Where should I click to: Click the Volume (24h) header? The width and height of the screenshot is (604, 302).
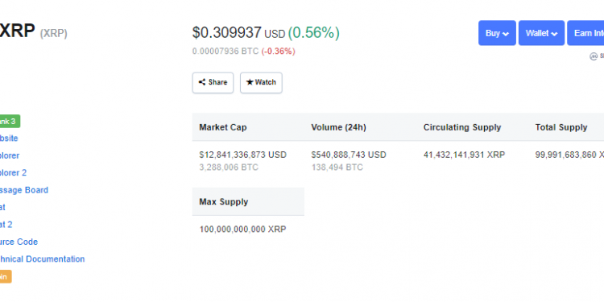(x=338, y=127)
